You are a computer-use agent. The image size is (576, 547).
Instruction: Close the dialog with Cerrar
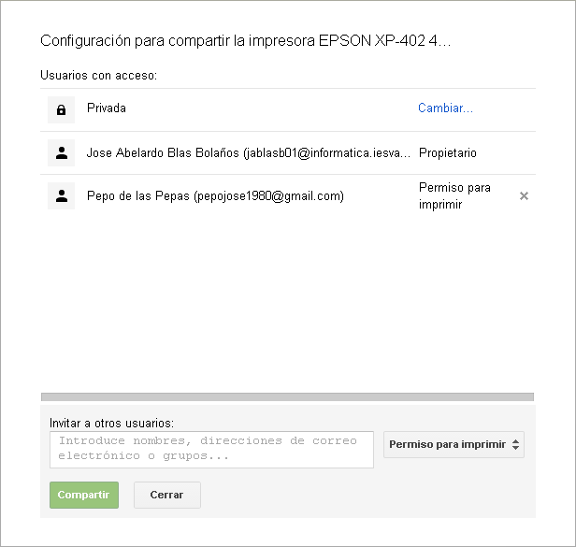click(166, 495)
